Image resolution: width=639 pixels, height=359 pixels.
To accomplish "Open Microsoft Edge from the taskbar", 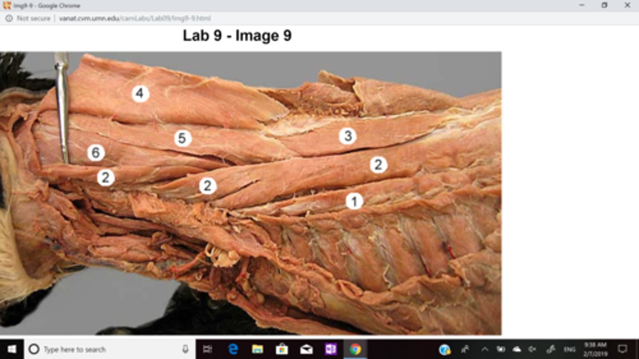I will 233,349.
